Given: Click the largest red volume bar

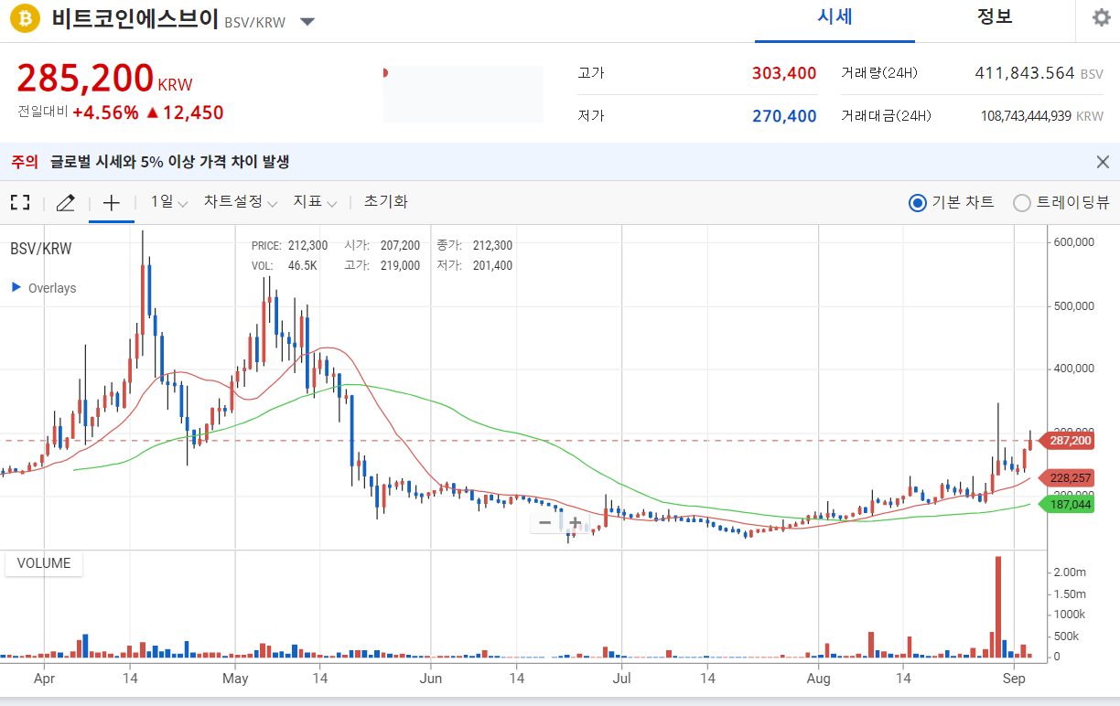Looking at the screenshot, I should coord(998,607).
